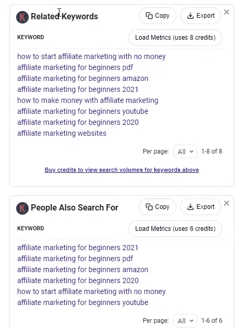Viewport: 240px width, 328px height.
Task: Export the Related Keywords list
Action: tap(200, 16)
